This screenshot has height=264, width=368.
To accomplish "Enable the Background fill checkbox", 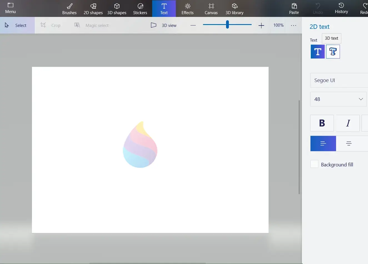I will point(314,164).
